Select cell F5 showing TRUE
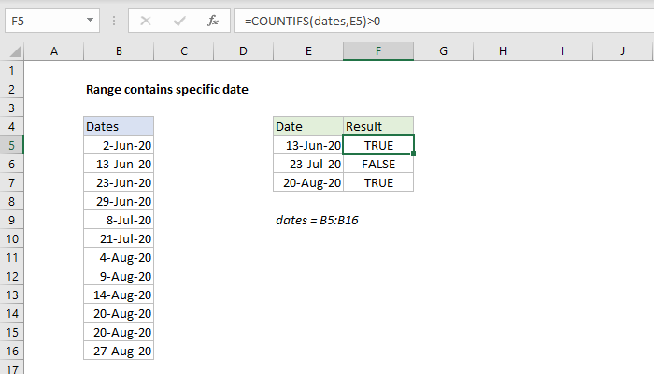Screen dimensions: 654x374 pos(377,145)
